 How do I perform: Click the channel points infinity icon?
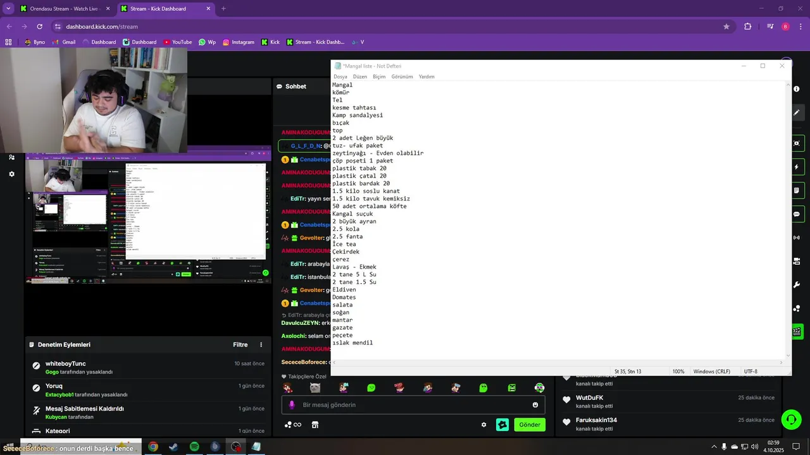(x=293, y=425)
